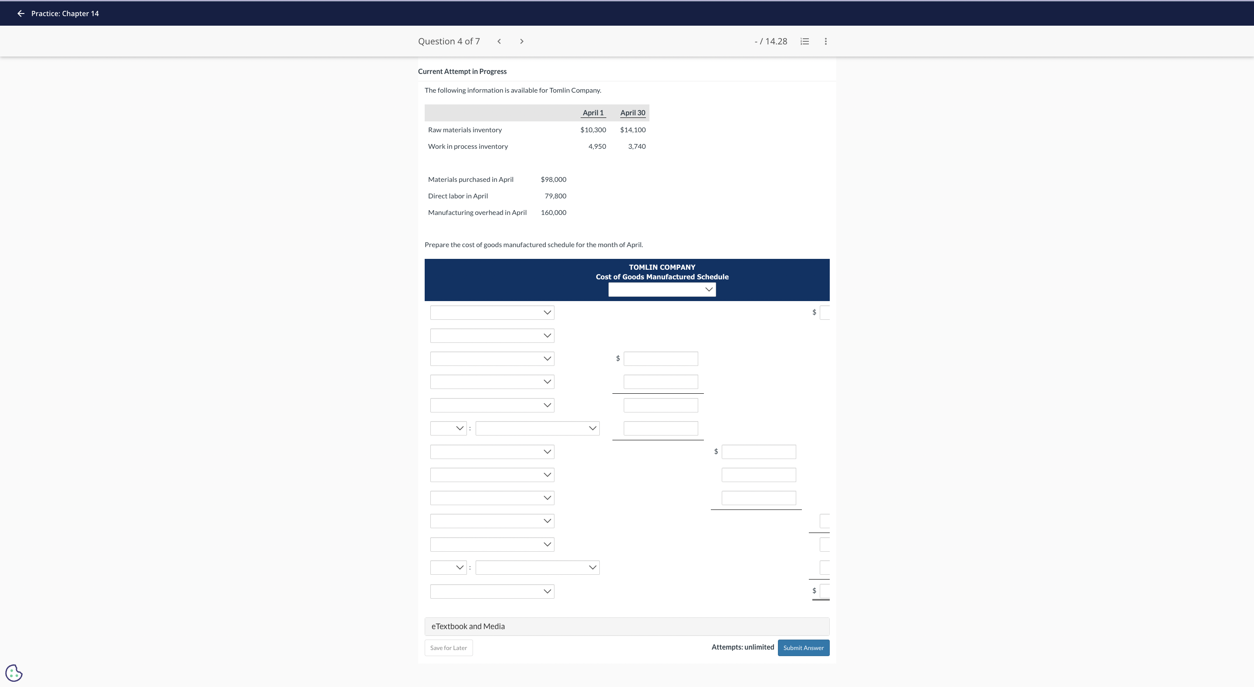Click the Practice: Chapter 14 title
This screenshot has width=1254, height=687.
coord(65,13)
